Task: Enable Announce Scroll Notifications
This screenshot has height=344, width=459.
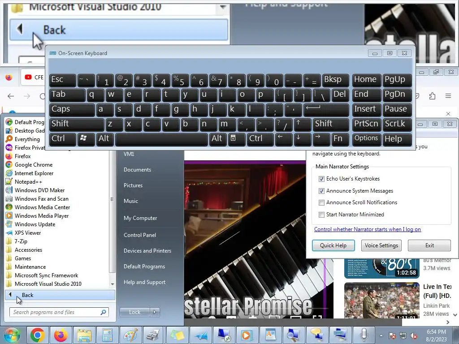Action: [x=321, y=202]
